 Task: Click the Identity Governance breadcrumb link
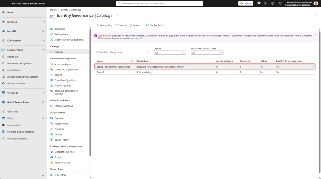71,10
